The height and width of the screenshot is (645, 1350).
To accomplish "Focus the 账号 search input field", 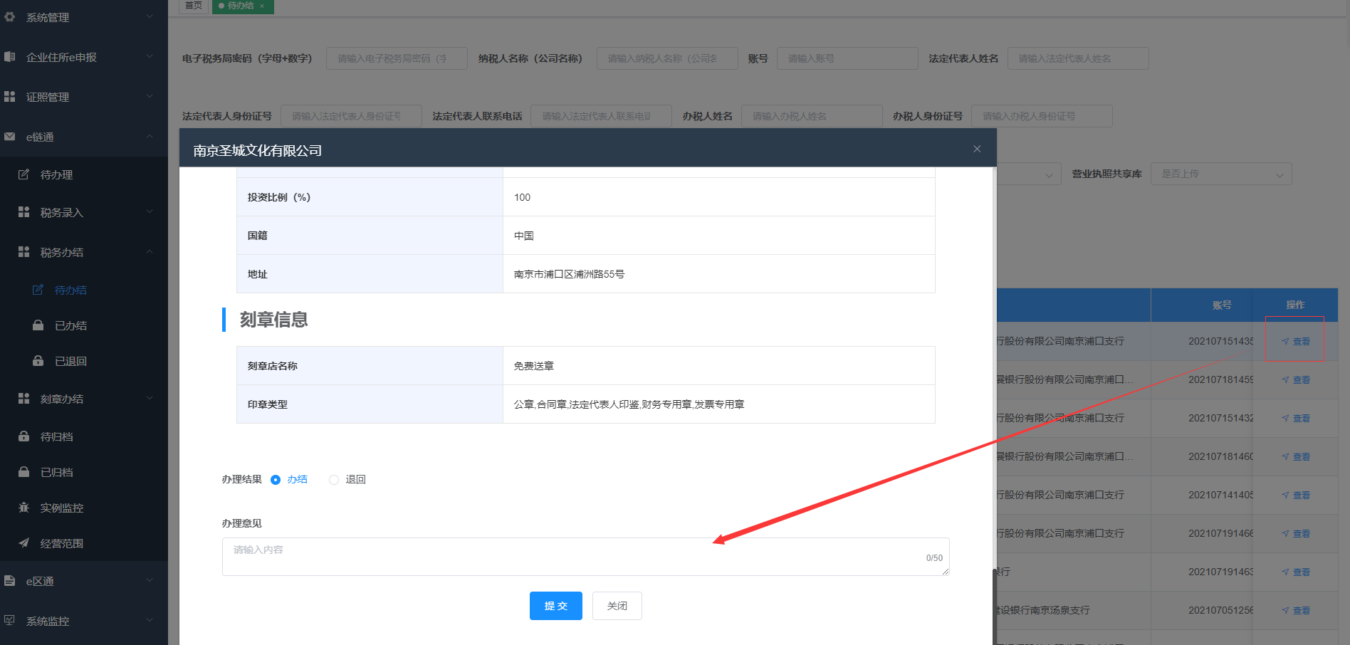I will pos(847,58).
